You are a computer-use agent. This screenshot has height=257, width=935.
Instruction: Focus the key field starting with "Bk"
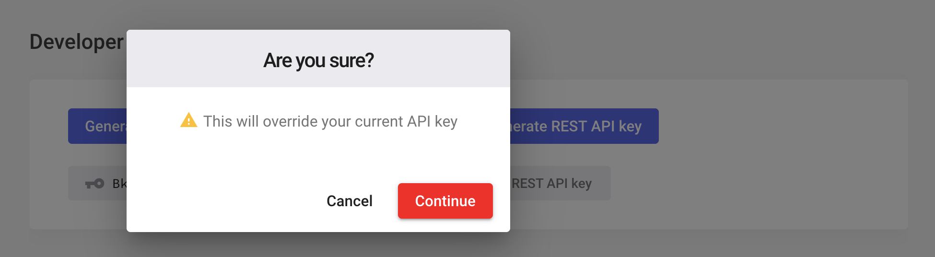pyautogui.click(x=97, y=183)
